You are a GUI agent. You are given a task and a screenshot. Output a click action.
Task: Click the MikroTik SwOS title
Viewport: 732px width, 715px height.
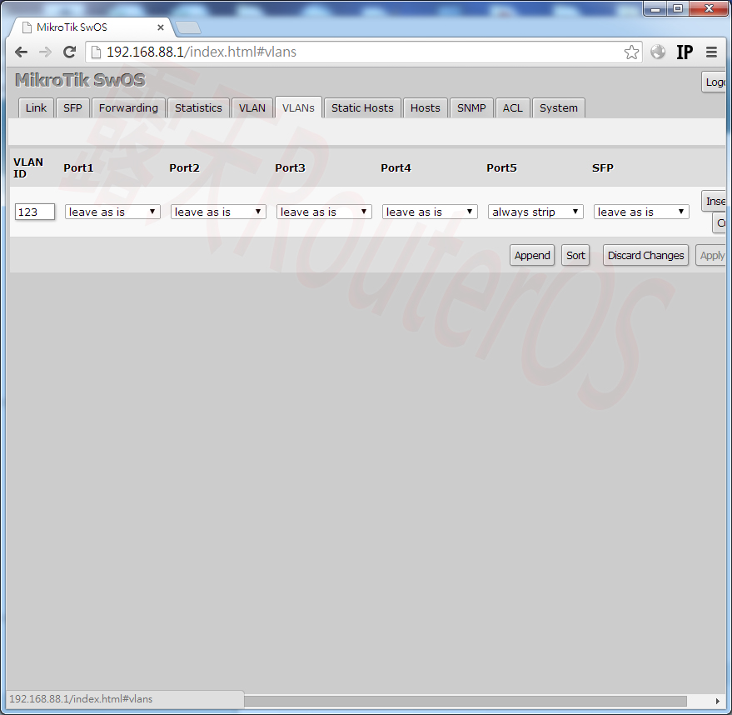[x=80, y=80]
